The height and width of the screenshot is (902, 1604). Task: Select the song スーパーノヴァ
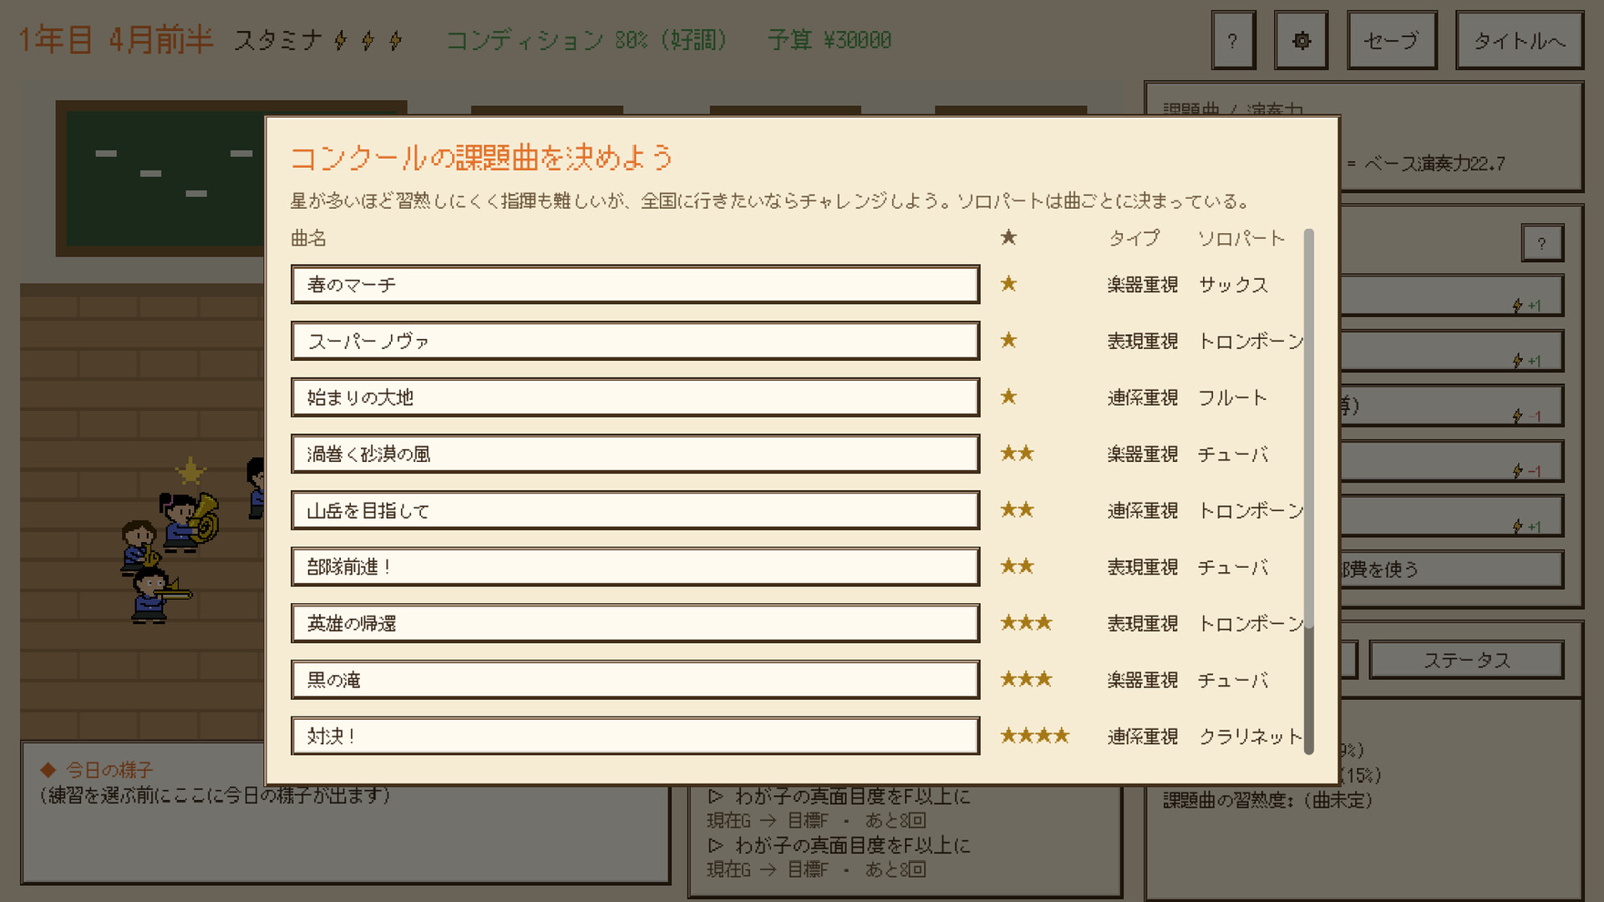pyautogui.click(x=635, y=341)
